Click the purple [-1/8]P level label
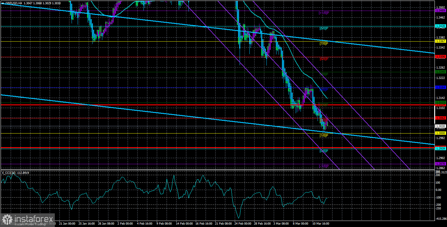Screen dimensions: 447x227 tap(323, 166)
